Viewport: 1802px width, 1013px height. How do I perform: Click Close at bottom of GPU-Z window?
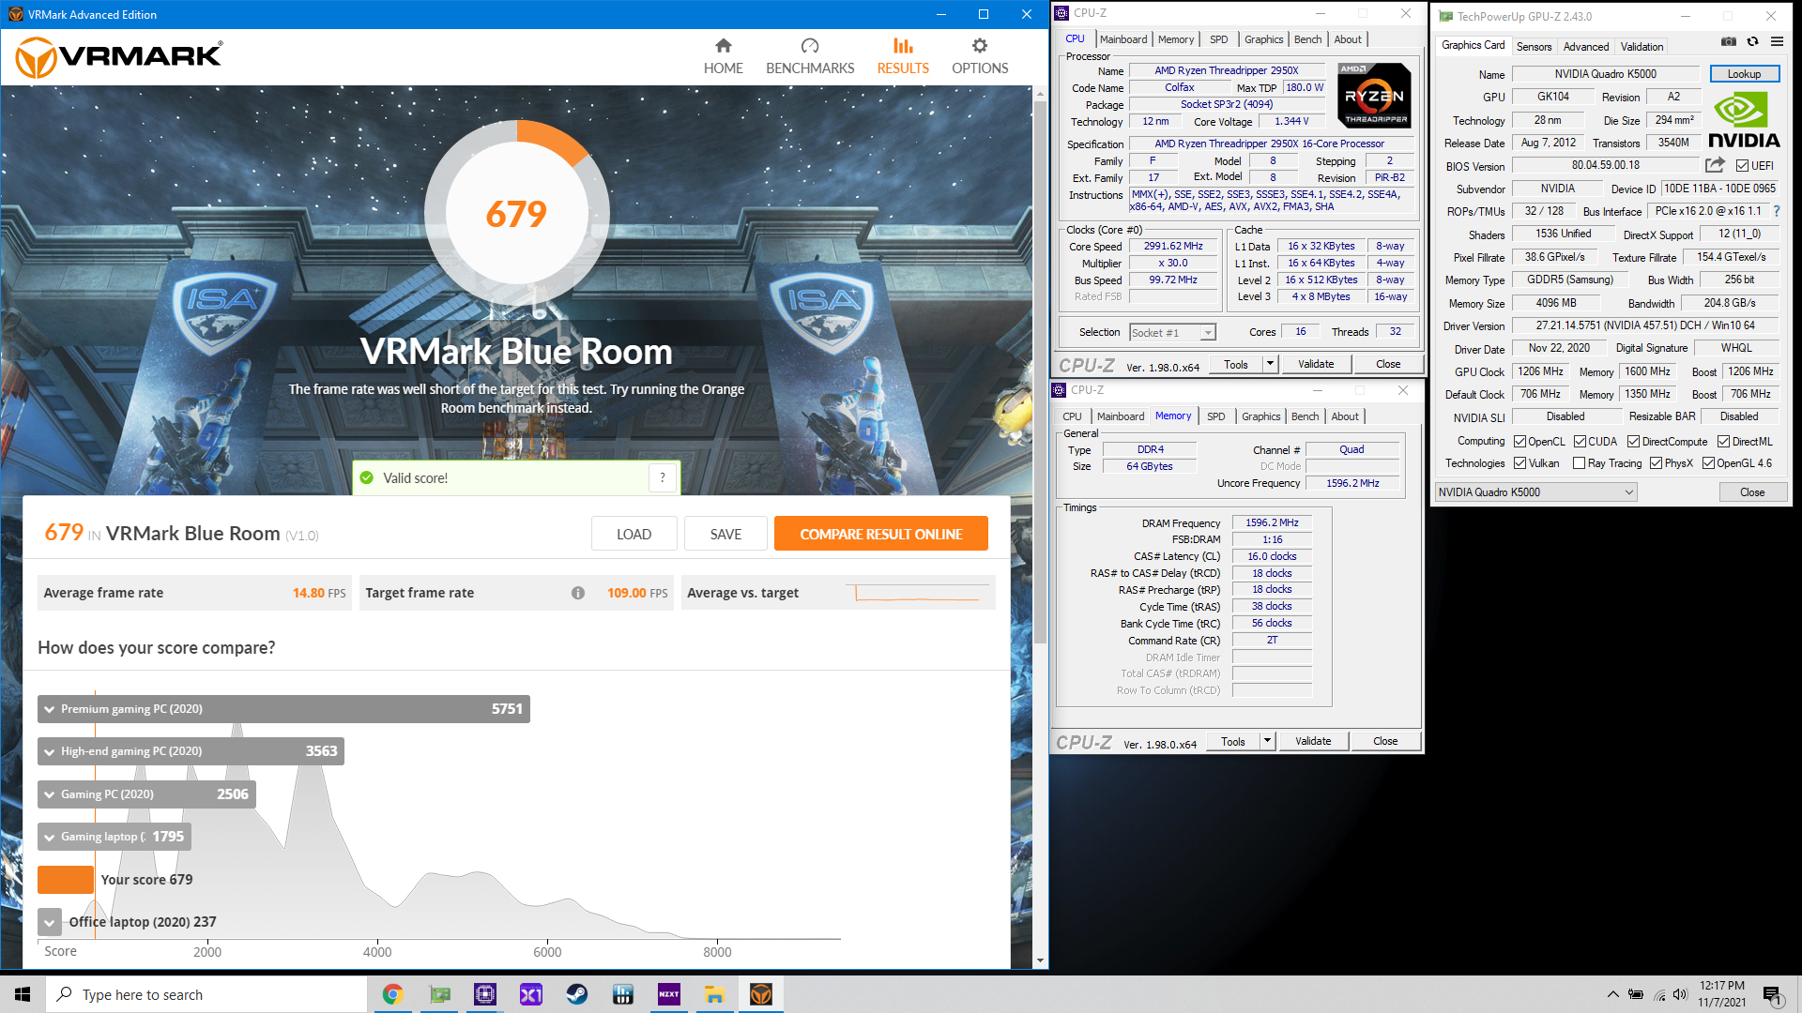click(1752, 492)
